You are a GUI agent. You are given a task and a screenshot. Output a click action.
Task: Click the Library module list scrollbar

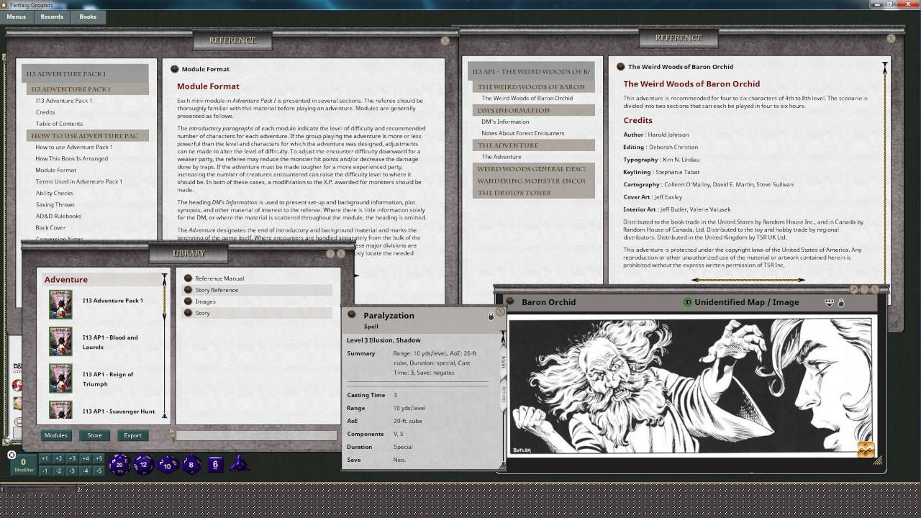coord(164,345)
